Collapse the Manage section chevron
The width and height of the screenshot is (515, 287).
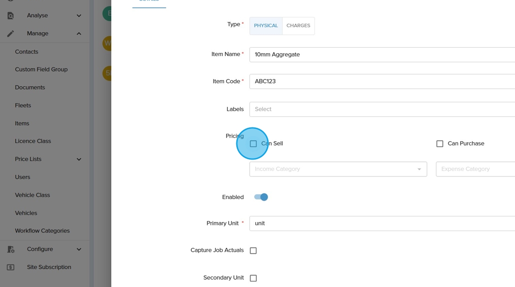pyautogui.click(x=79, y=33)
